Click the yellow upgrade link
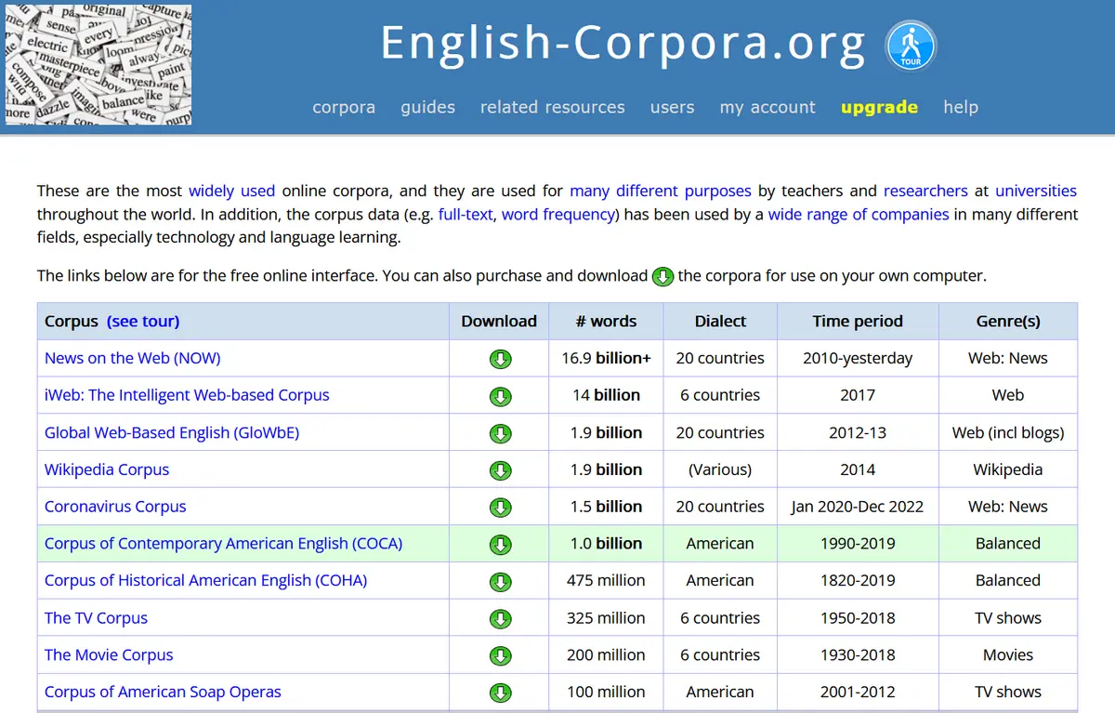 (879, 107)
